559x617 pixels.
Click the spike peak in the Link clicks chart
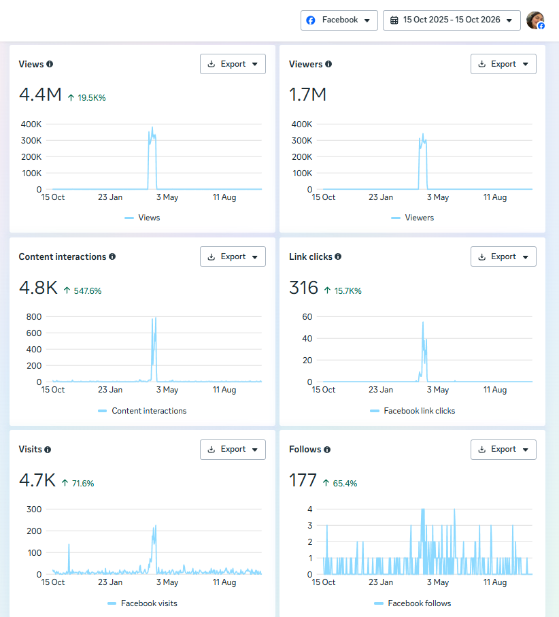point(423,322)
